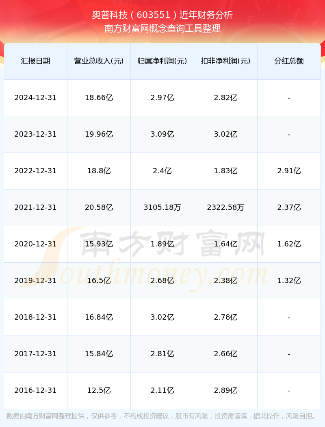Select the 2.89亿 cell

point(225,390)
